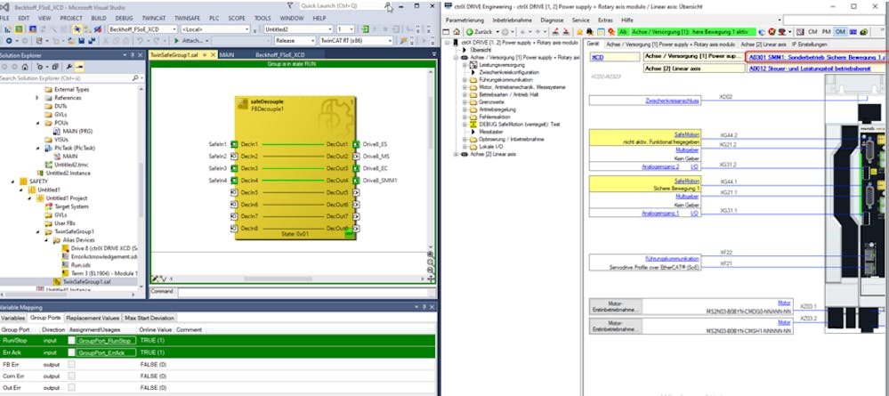Viewport: 889px width, 396px height.
Task: Expand the Achse [2] Linear axis tree node
Action: tap(456, 154)
